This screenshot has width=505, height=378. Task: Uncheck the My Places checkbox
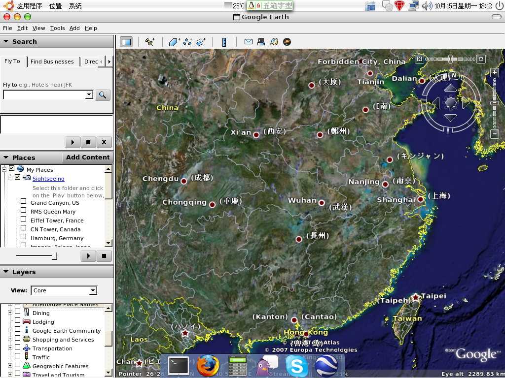pos(12,168)
